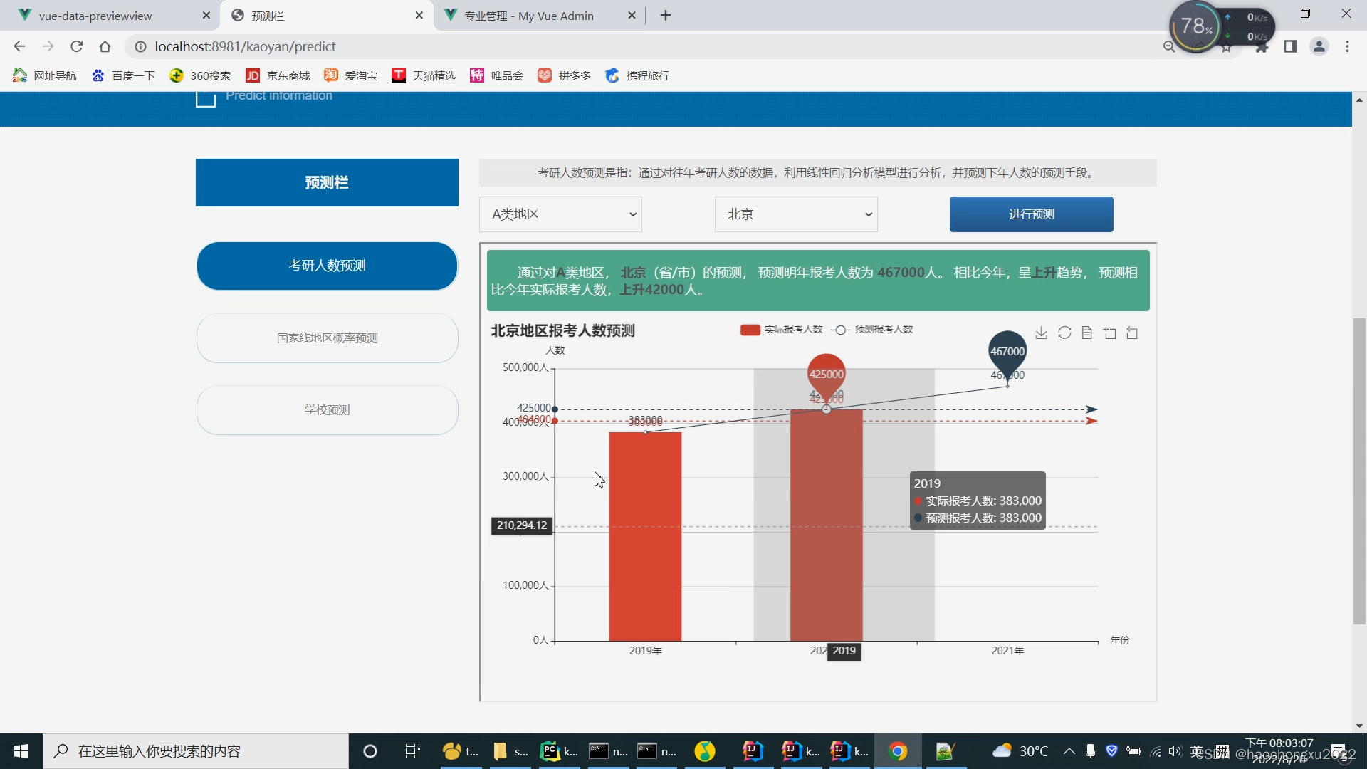The image size is (1367, 769).
Task: Click the chart restore refresh icon
Action: click(1064, 333)
